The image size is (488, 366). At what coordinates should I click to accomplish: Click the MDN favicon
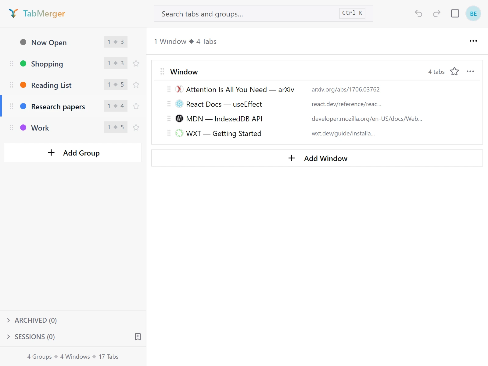tap(179, 118)
